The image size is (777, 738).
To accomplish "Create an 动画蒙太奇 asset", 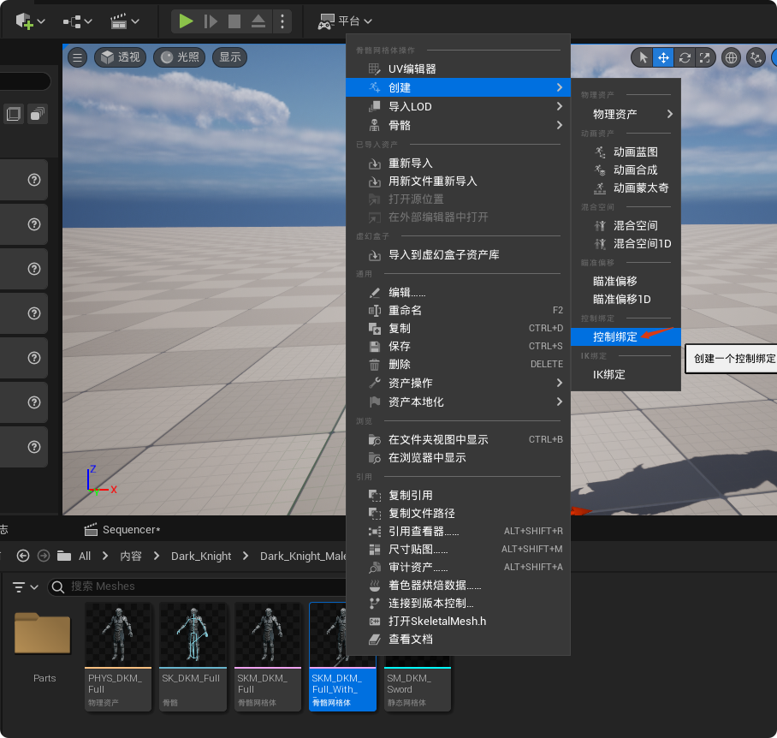I will [626, 187].
